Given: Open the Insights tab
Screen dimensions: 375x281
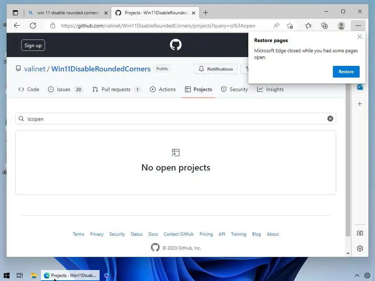Looking at the screenshot, I should 270,89.
